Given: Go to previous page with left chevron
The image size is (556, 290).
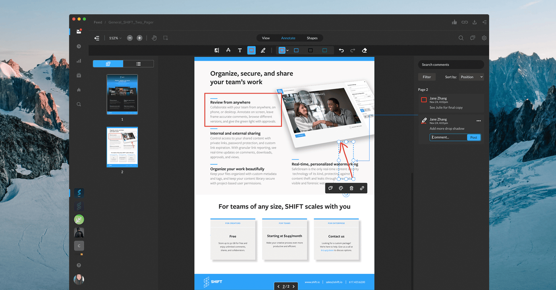Looking at the screenshot, I should (x=278, y=286).
